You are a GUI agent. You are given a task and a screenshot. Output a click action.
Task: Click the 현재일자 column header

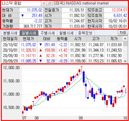tap(10, 39)
